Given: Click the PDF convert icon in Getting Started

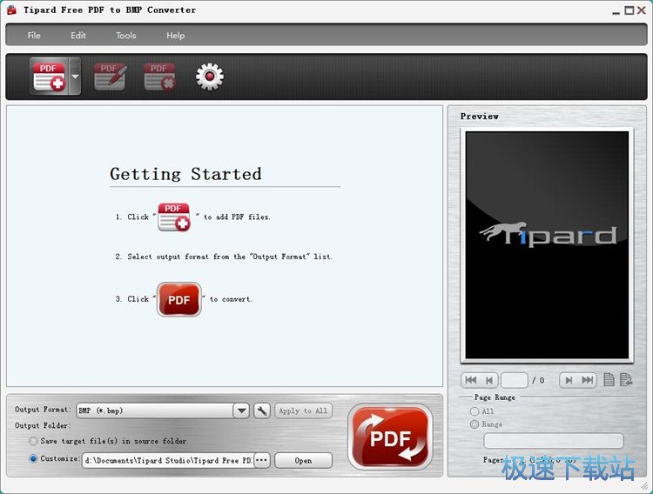Looking at the screenshot, I should click(179, 299).
